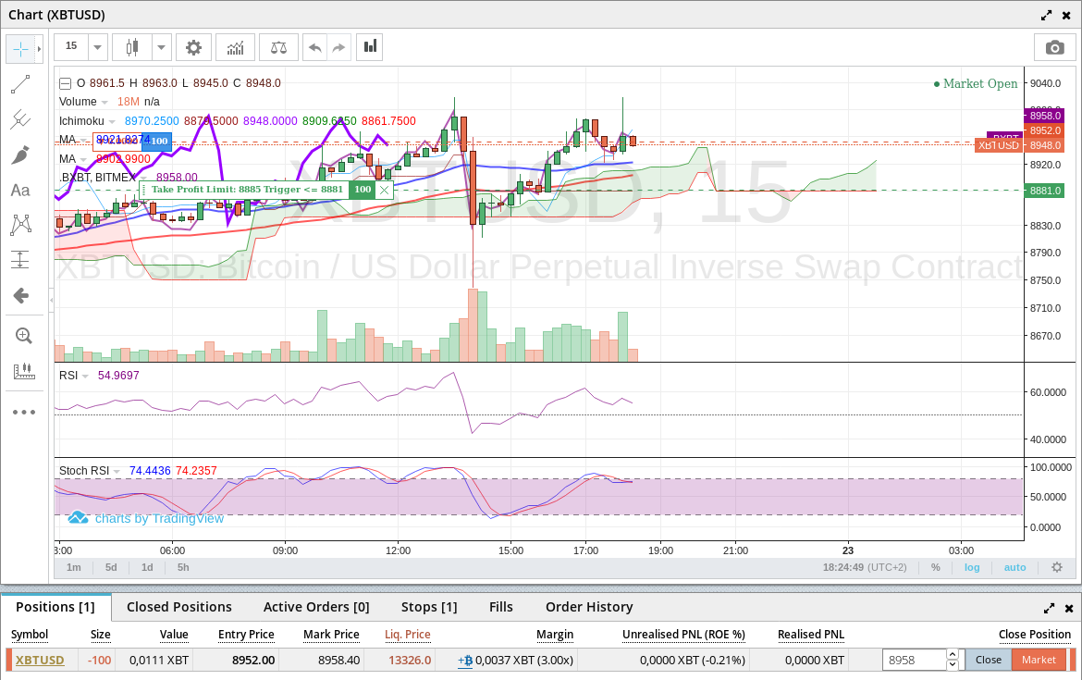
Task: Open the XABCD pattern tool
Action: point(20,225)
